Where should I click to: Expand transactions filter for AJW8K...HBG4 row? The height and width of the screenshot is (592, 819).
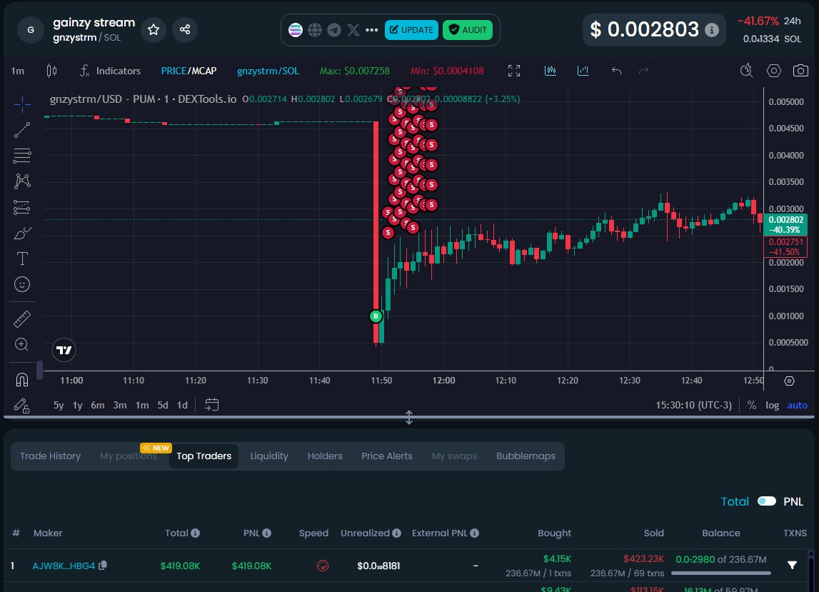point(792,565)
